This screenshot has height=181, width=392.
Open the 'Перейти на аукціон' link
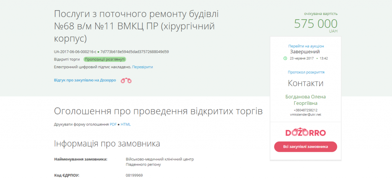306,46
